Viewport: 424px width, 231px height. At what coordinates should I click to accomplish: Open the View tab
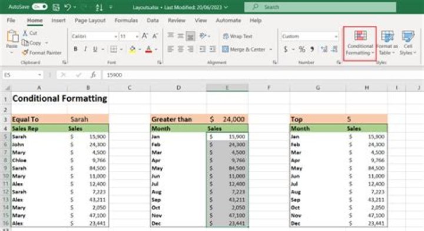tap(200, 20)
